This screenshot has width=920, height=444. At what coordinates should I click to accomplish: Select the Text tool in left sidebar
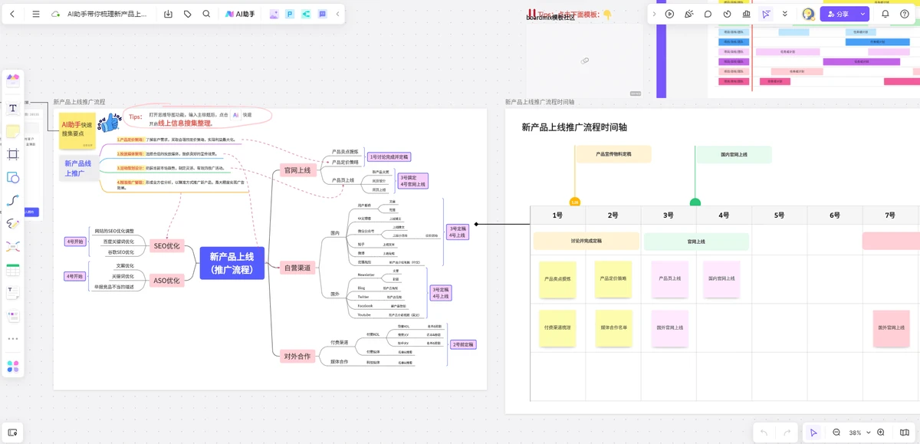(13, 108)
